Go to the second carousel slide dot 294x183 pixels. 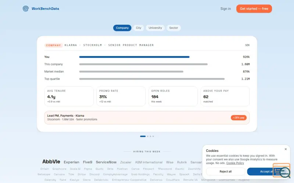[148, 136]
